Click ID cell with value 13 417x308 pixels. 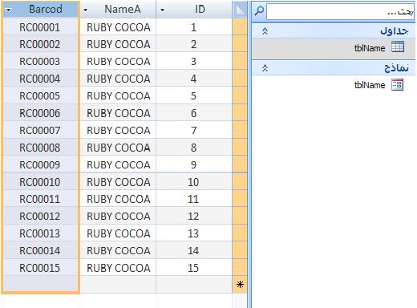[194, 233]
